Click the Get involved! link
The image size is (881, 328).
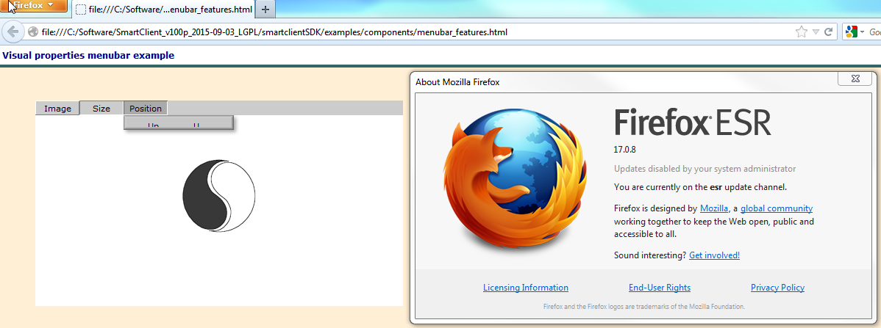[x=714, y=255]
